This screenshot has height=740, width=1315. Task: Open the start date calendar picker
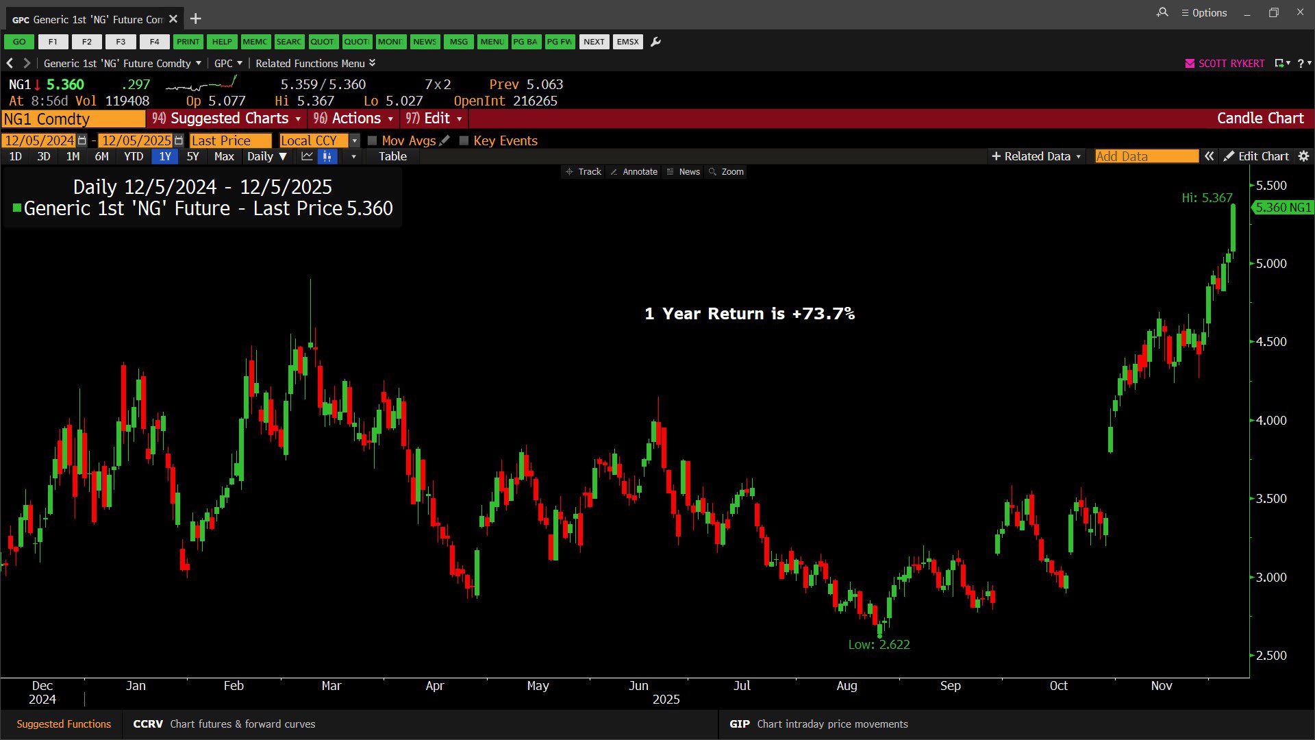point(82,140)
